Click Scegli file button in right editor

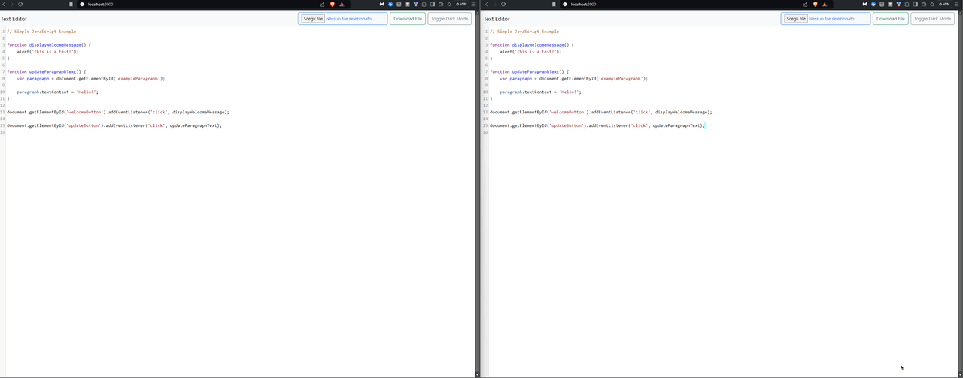[x=796, y=19]
